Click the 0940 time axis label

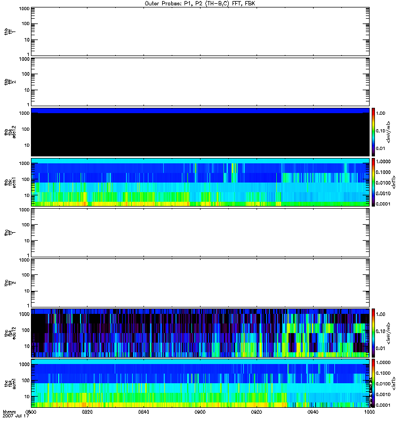click(313, 412)
